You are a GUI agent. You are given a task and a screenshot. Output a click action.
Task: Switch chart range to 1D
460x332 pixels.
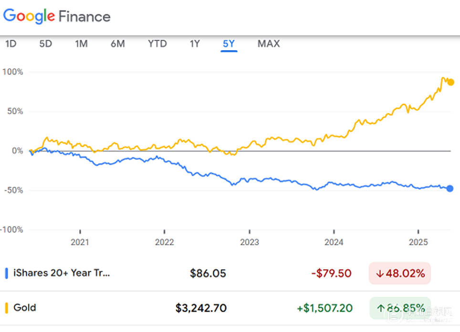10,44
